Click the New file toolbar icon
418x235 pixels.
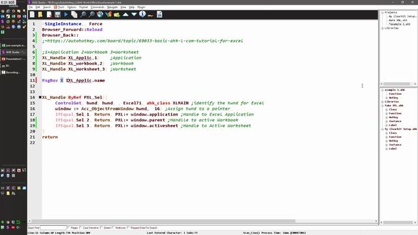[x=32, y=14]
